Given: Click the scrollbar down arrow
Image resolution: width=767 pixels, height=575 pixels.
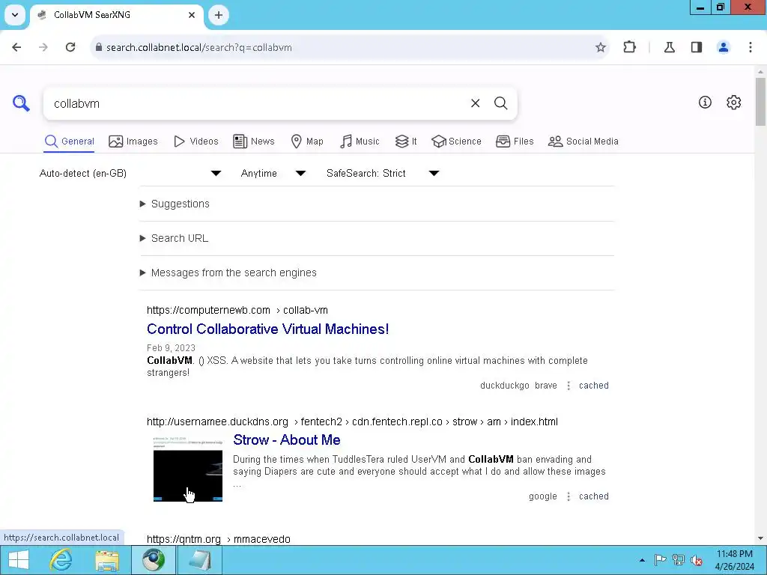Looking at the screenshot, I should [761, 539].
